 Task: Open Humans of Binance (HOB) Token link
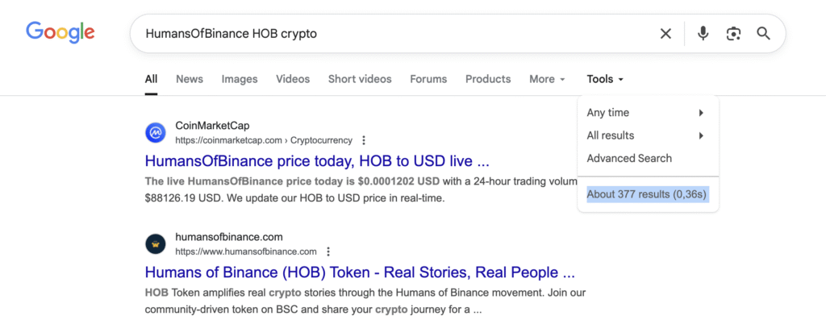tap(360, 271)
